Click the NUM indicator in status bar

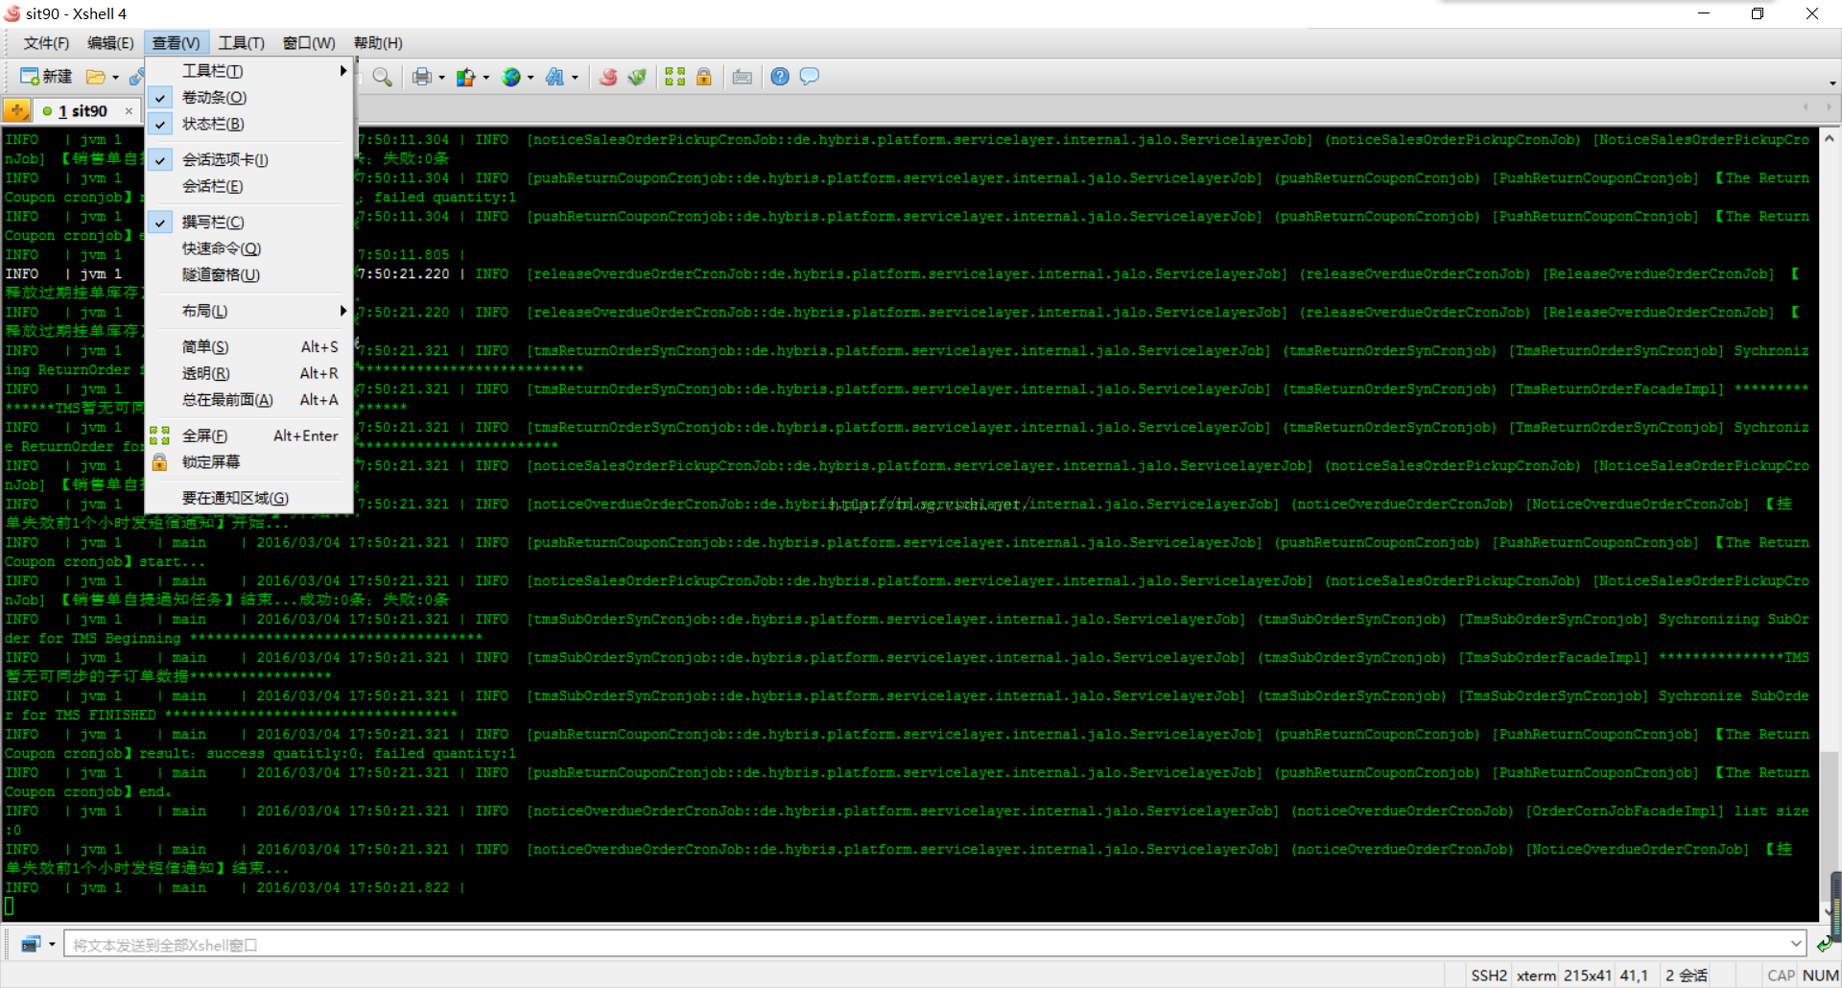[x=1821, y=976]
